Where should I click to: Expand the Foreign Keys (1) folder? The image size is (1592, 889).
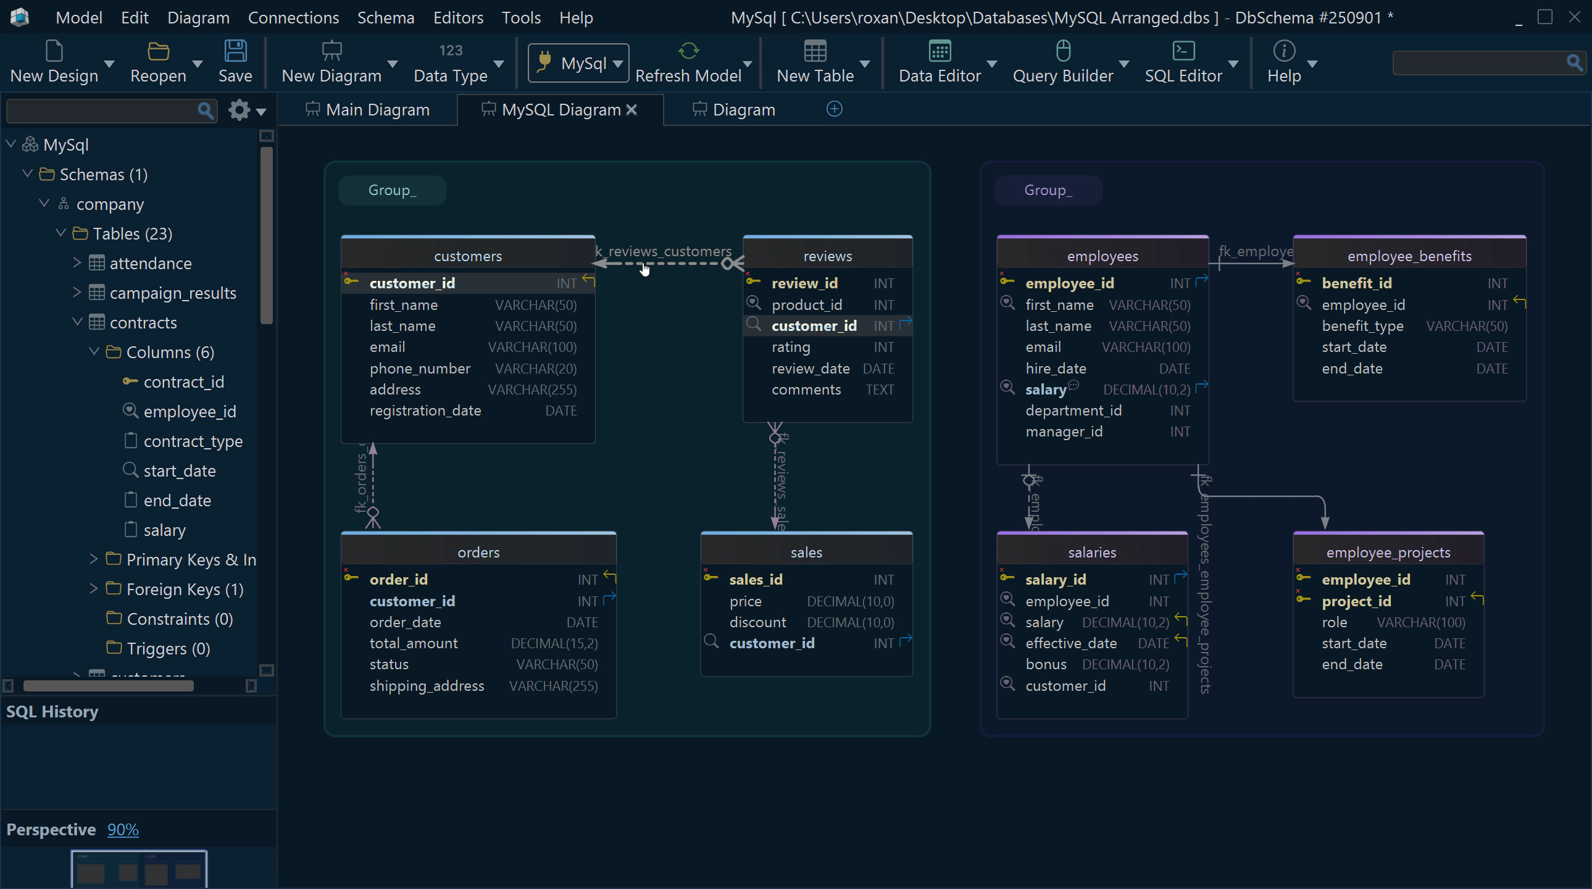point(94,588)
